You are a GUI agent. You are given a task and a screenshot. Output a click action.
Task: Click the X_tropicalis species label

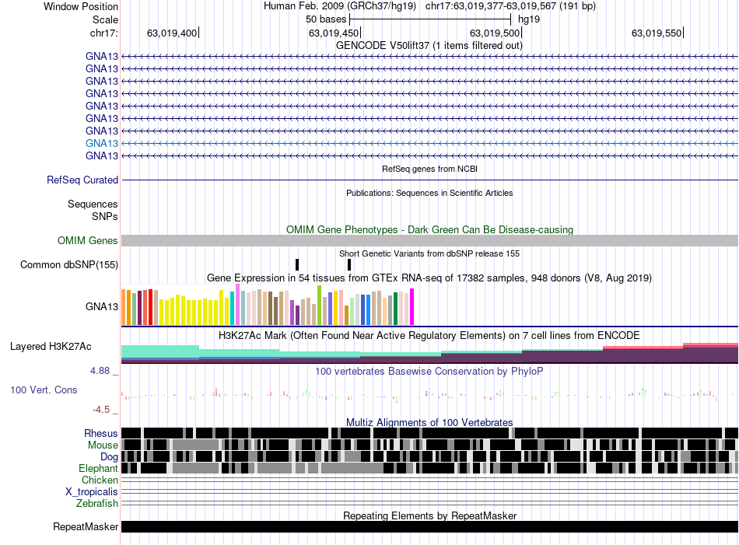[92, 492]
